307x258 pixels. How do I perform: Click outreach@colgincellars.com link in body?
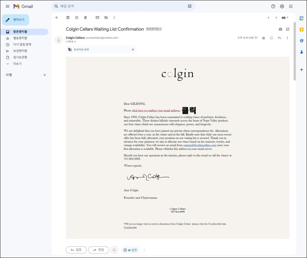point(200,145)
